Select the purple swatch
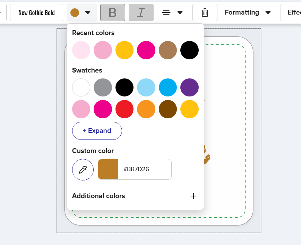 189,87
